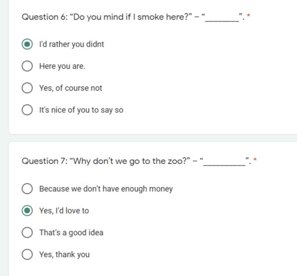Pick "It's nice of you to say so" radio
This screenshot has height=276, width=297.
(x=27, y=110)
